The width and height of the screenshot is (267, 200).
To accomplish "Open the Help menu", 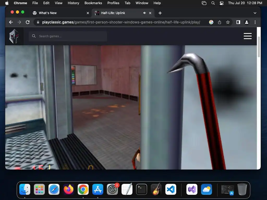I will pos(157,3).
